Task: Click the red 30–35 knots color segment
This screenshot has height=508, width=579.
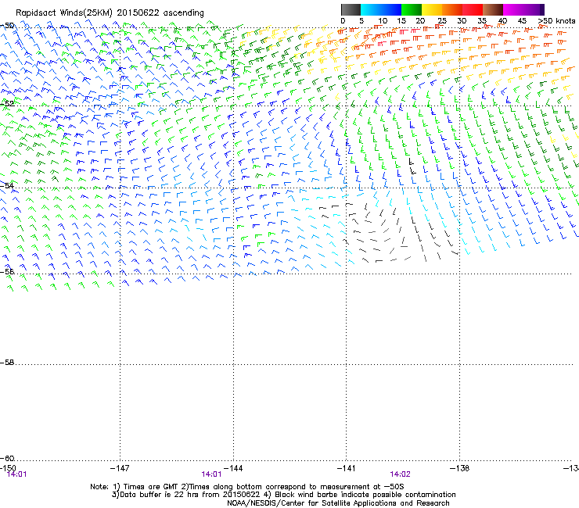Action: point(473,9)
